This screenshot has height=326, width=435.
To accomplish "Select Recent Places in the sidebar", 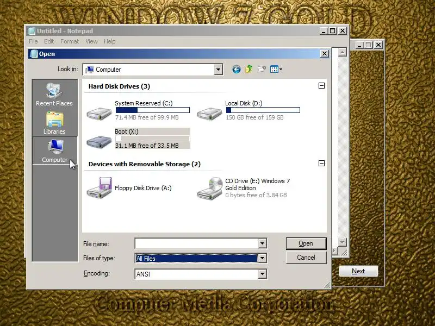I will click(x=54, y=94).
